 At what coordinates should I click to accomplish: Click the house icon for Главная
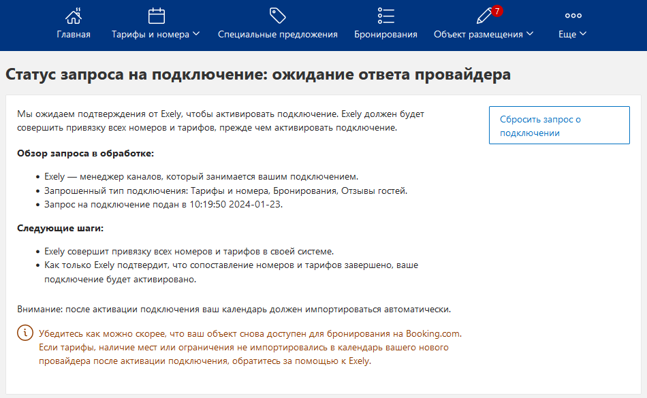point(74,16)
